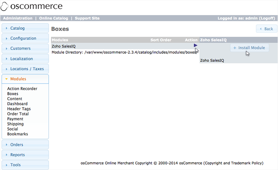The height and width of the screenshot is (170, 278).
Task: Open the Support Site link
Action: [x=87, y=18]
